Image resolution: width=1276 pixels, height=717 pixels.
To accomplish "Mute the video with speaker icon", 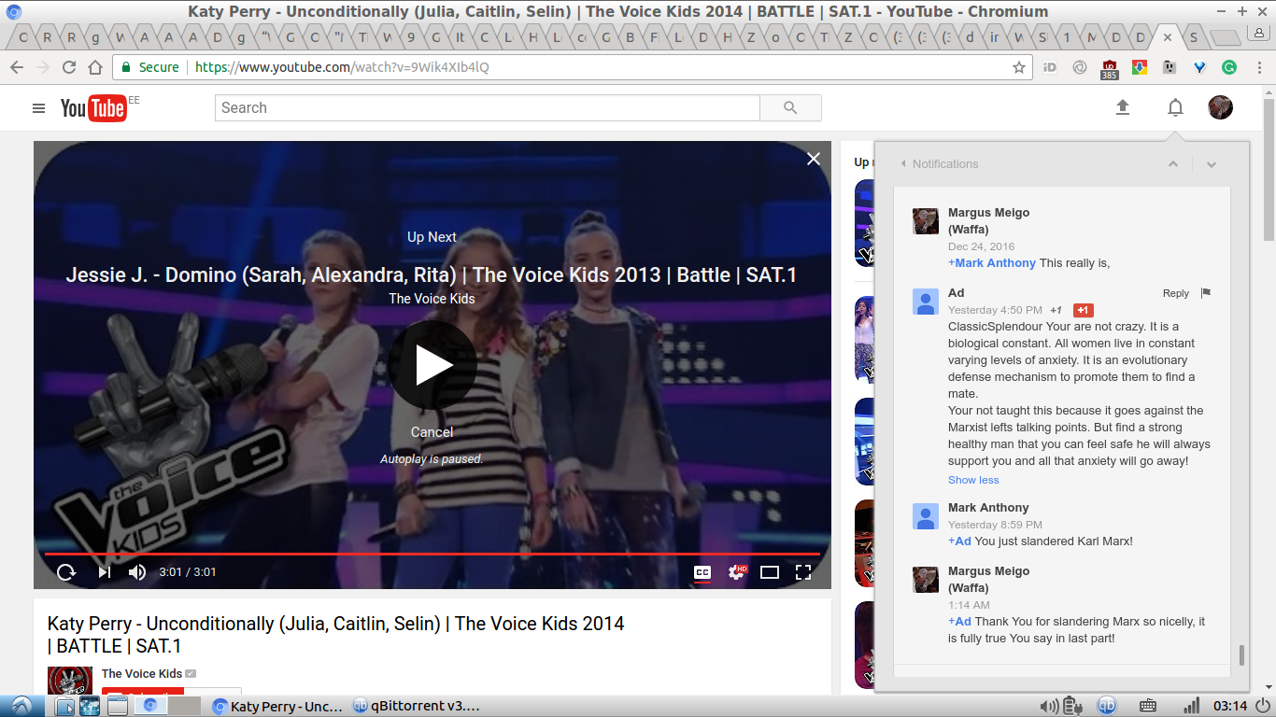I will pos(136,572).
